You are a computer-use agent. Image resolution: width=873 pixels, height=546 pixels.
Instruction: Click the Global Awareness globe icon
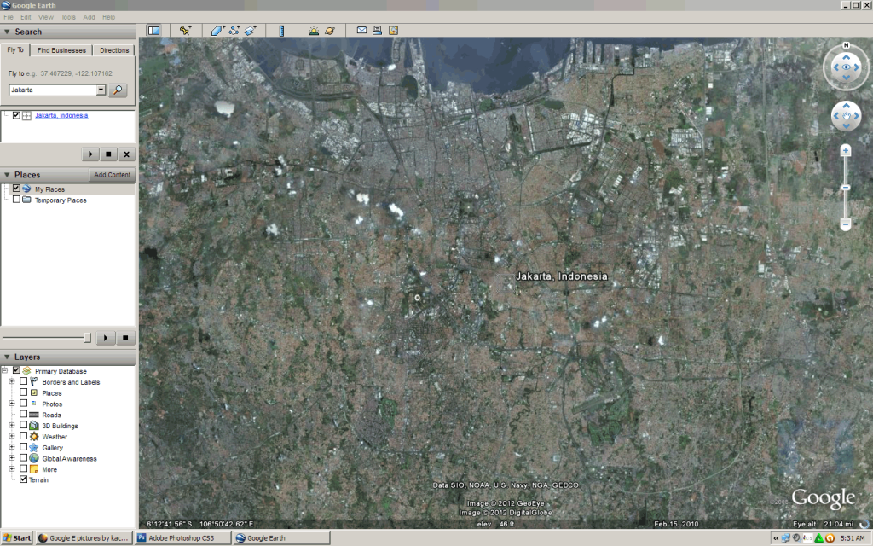pos(34,458)
